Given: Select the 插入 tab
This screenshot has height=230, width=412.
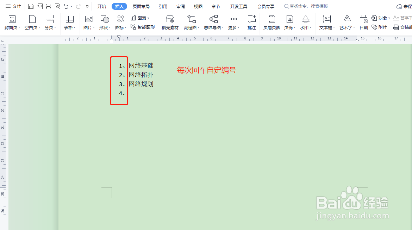Looking at the screenshot, I should pos(119,6).
